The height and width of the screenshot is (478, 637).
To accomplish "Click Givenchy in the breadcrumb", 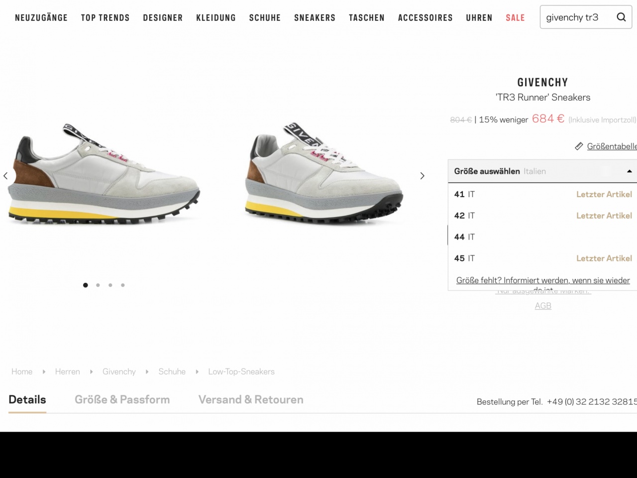I will click(x=119, y=371).
